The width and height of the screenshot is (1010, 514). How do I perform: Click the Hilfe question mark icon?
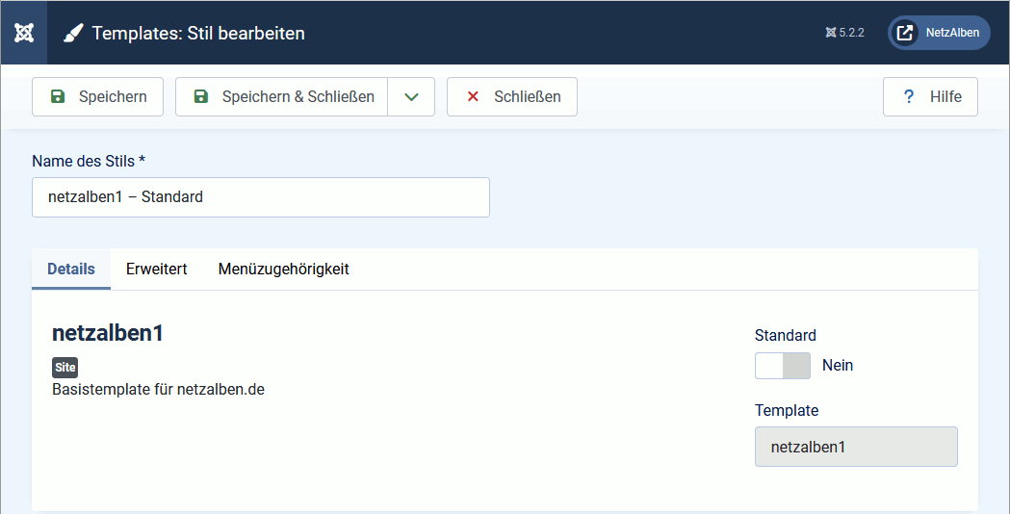[908, 96]
